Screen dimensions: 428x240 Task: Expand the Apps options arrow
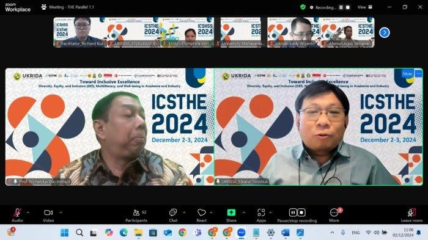tap(270, 213)
